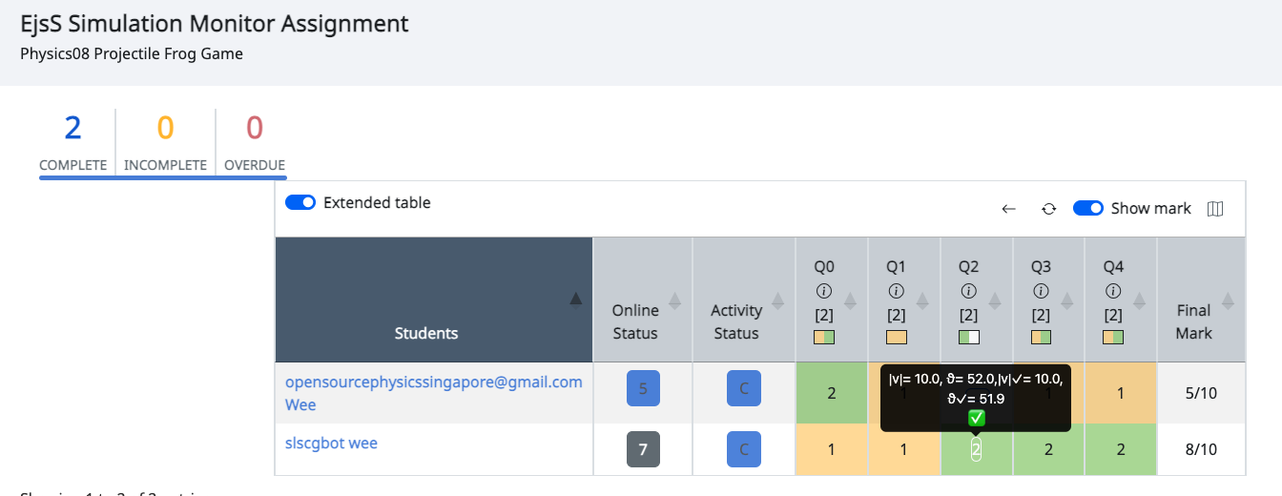
Task: Click the Physics08 Projectile Frog Game subtitle
Action: pos(132,53)
